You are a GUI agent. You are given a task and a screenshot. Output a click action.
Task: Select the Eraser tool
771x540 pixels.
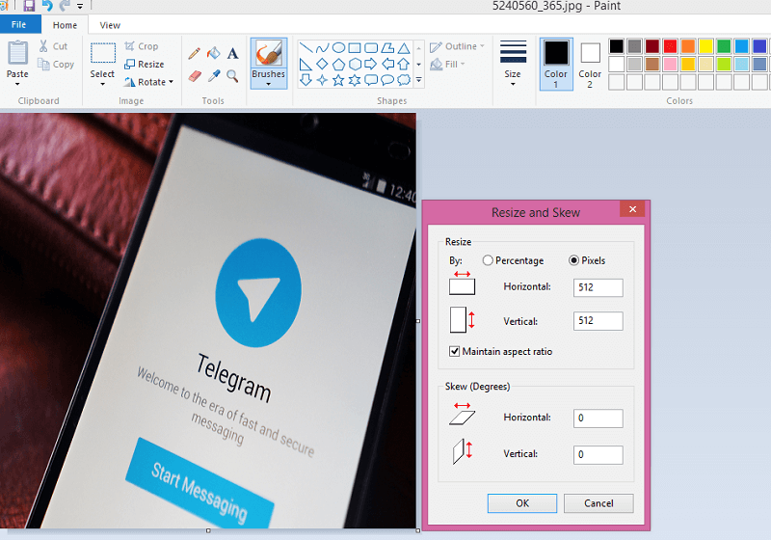point(195,76)
